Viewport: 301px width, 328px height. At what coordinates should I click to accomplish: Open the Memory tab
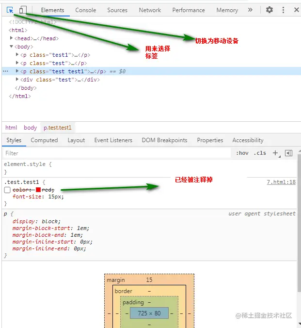click(227, 10)
